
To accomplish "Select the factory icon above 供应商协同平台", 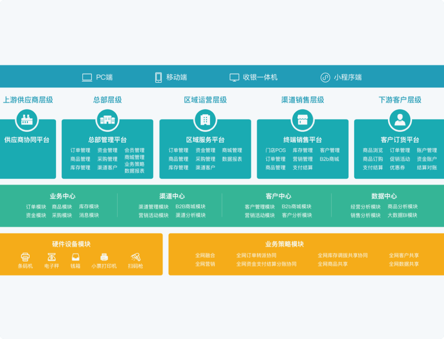I will click(x=27, y=120).
